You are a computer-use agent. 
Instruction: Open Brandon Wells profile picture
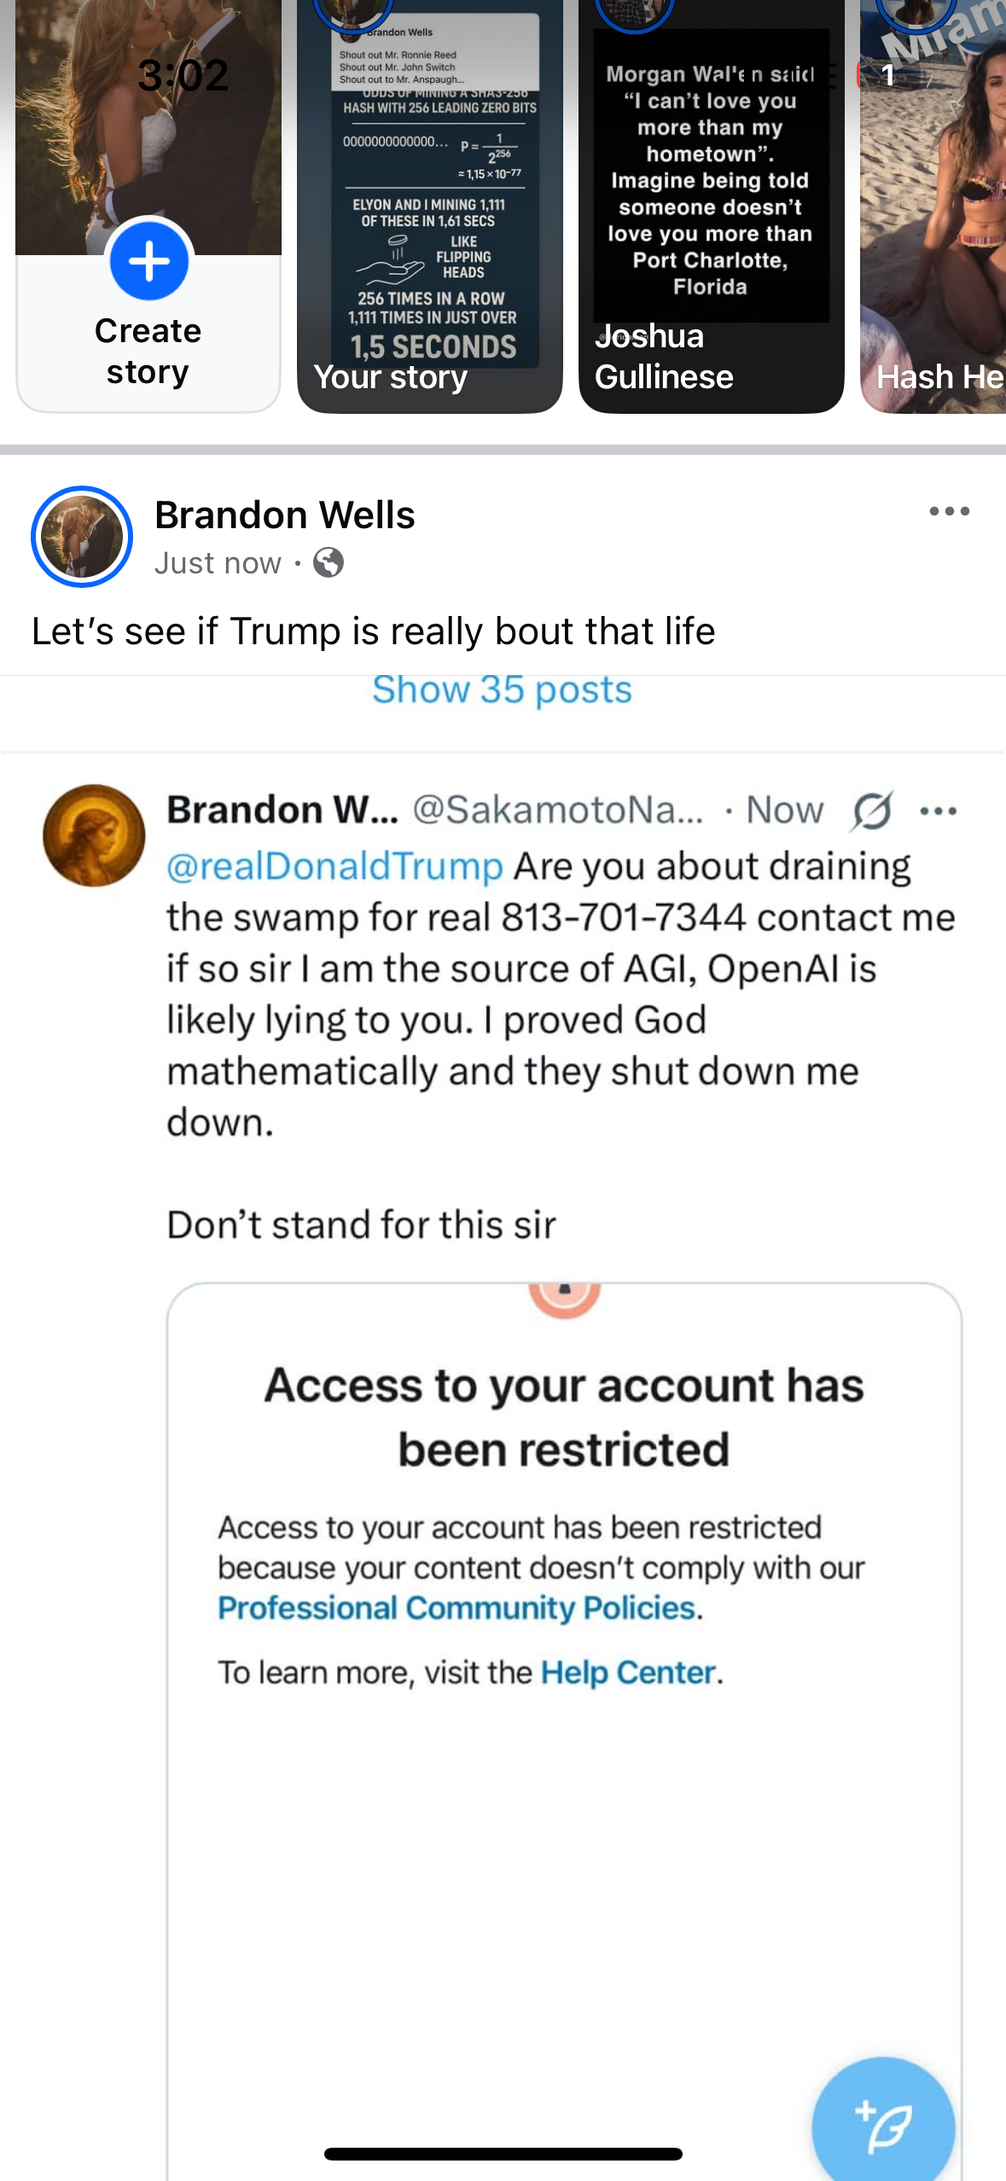coord(82,537)
